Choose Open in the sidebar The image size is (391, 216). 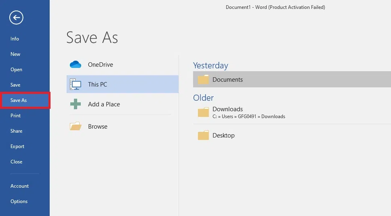tap(16, 70)
